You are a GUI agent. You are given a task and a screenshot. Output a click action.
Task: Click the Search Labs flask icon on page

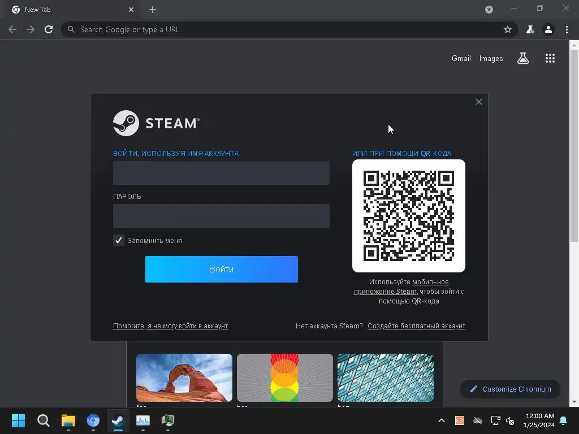tap(523, 58)
